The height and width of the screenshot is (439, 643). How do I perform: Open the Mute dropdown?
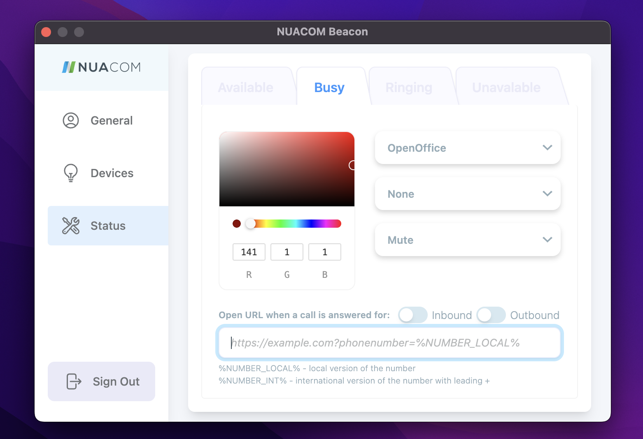point(468,240)
